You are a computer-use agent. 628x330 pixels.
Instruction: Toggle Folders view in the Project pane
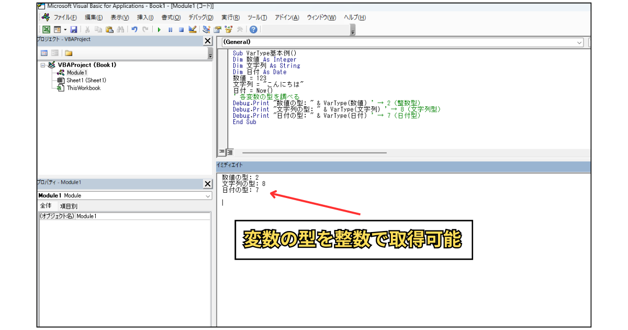click(69, 53)
